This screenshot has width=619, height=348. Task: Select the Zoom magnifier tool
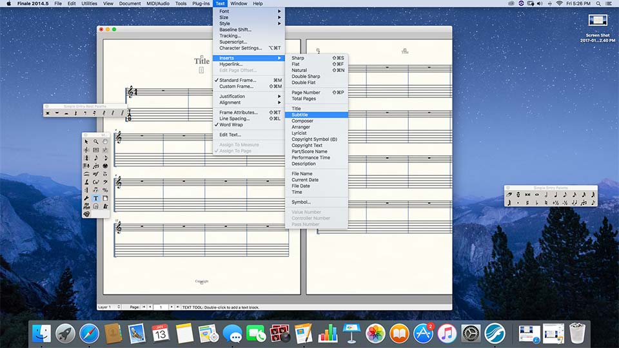point(96,142)
